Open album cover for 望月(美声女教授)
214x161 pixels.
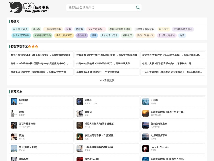tap(14, 149)
